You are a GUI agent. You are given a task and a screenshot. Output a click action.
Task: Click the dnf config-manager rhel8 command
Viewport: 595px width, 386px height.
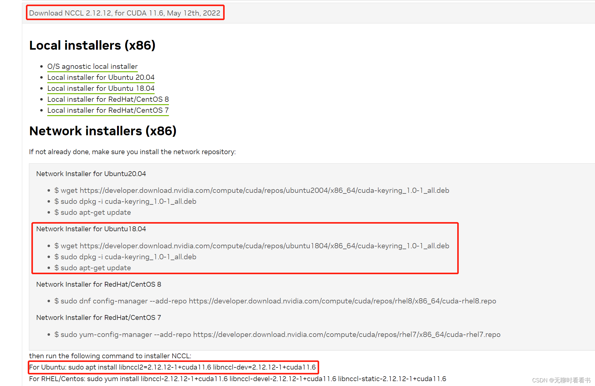[275, 301]
